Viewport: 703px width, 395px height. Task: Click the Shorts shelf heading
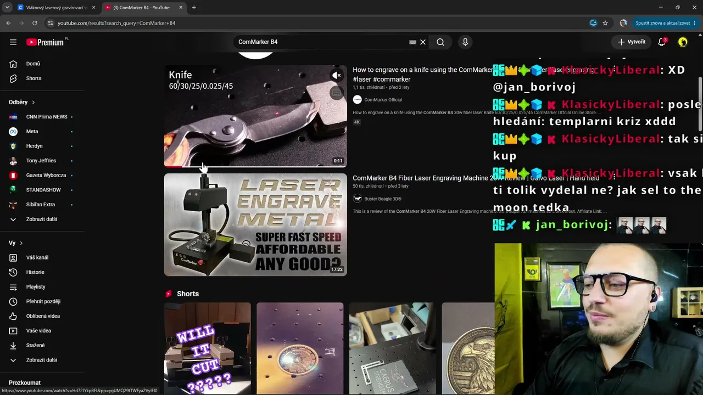[188, 294]
